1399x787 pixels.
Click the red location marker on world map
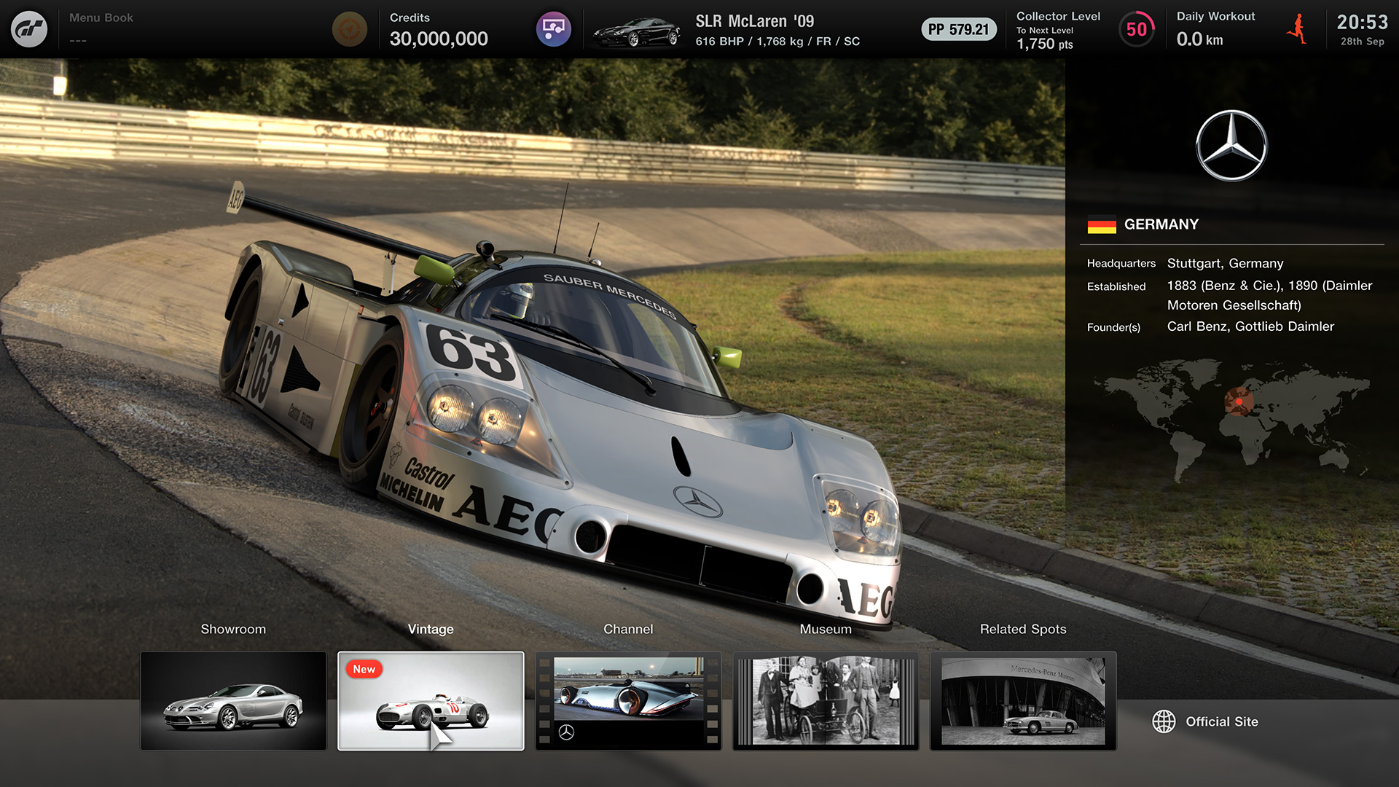point(1239,402)
